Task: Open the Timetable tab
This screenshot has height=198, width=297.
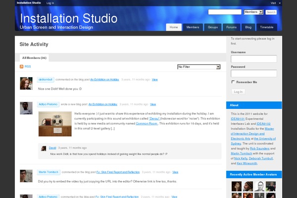Action: [267, 27]
